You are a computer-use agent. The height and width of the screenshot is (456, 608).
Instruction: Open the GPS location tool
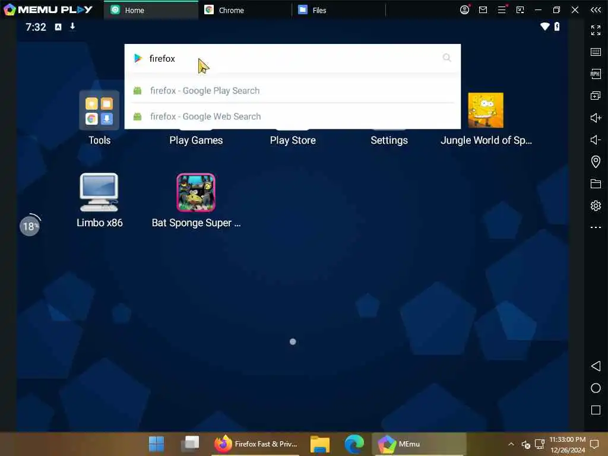(x=596, y=161)
